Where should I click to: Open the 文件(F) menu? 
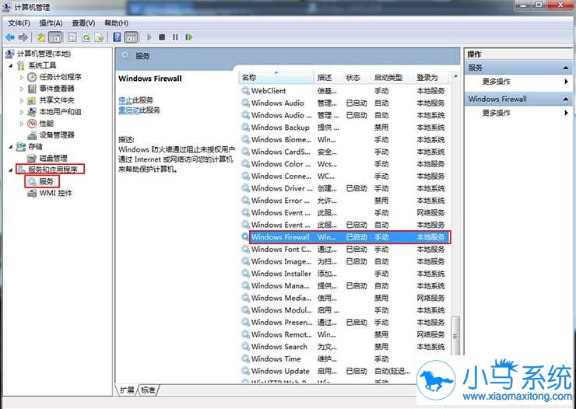pyautogui.click(x=19, y=23)
